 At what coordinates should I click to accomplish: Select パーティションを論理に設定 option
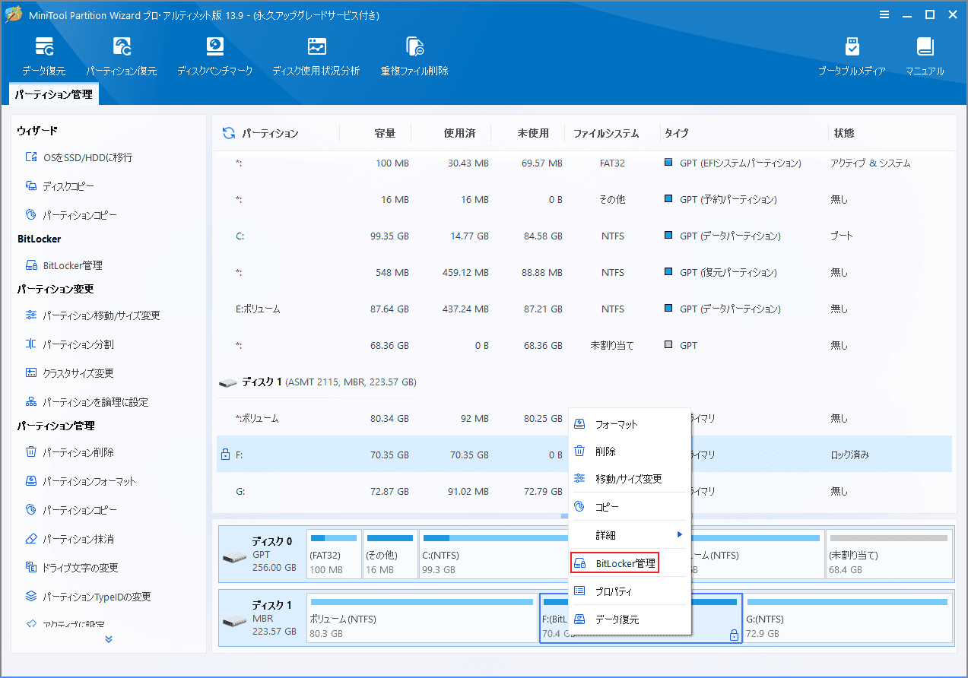[87, 402]
